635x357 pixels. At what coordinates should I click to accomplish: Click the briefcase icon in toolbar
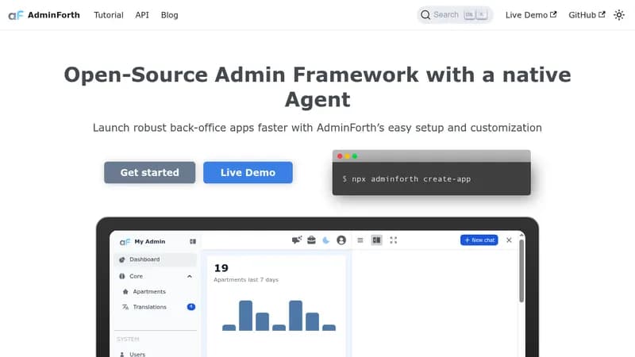(x=311, y=240)
